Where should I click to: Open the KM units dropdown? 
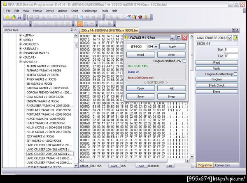[156, 47]
